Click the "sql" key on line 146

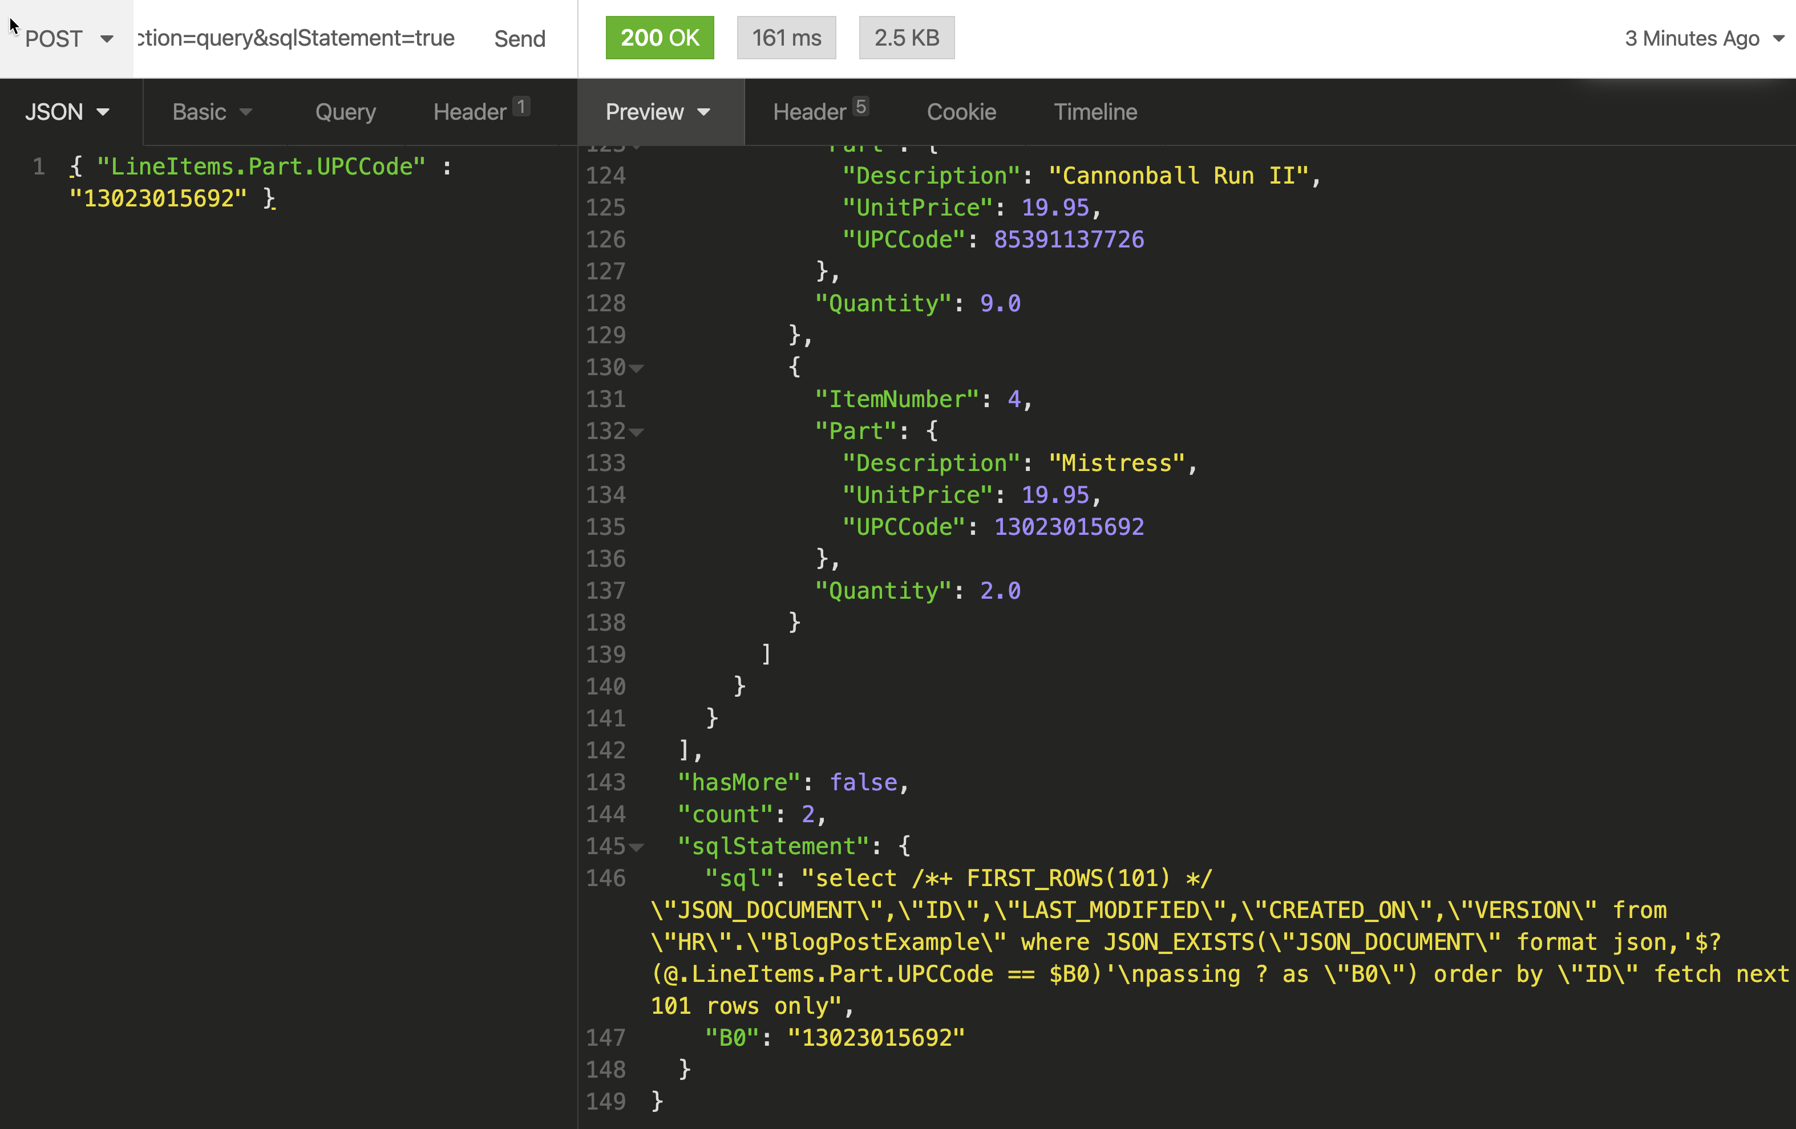point(738,879)
